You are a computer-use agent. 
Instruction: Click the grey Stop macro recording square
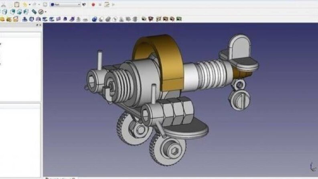pos(100,5)
